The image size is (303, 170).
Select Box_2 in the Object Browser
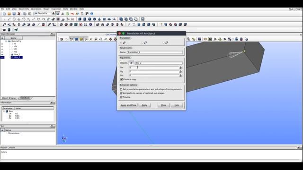[17, 57]
